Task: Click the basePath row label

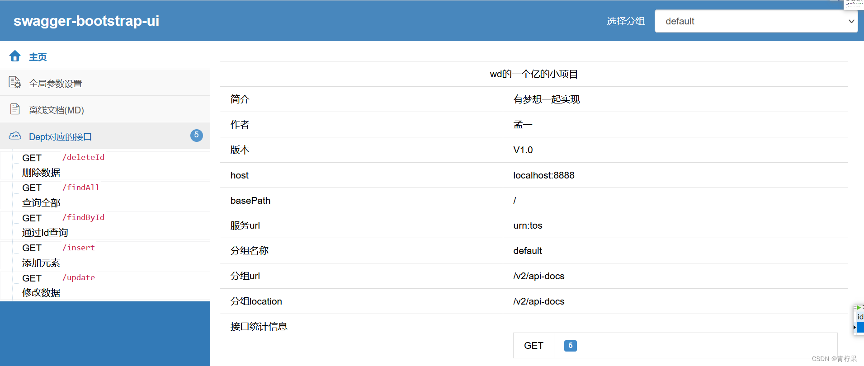Action: tap(250, 201)
